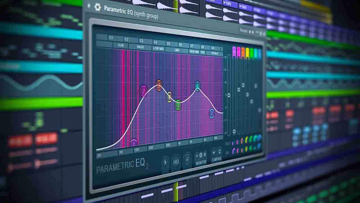Click the green band 5 frequency knob

[x=251, y=139]
